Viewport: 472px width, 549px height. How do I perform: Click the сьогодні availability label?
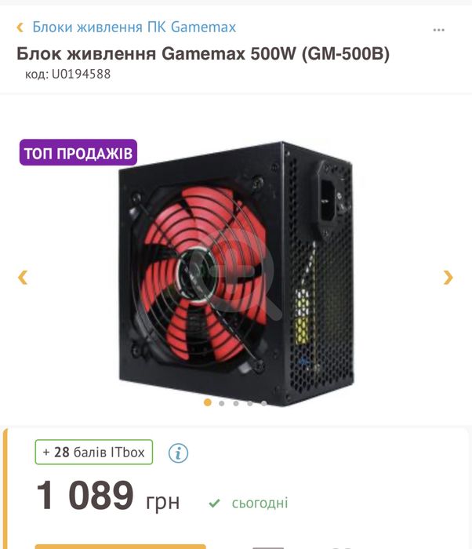pos(260,504)
